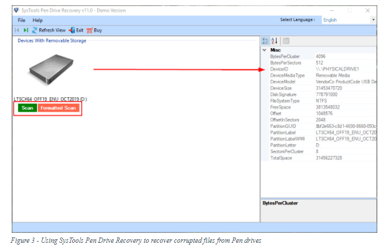Click the English language field
389x251 pixels.
tap(346, 20)
